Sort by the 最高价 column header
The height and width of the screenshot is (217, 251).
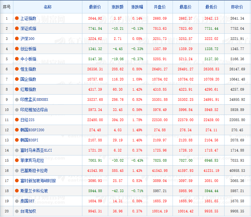click(186, 7)
